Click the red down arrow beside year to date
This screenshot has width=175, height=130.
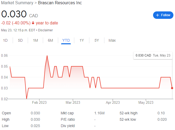33,23
